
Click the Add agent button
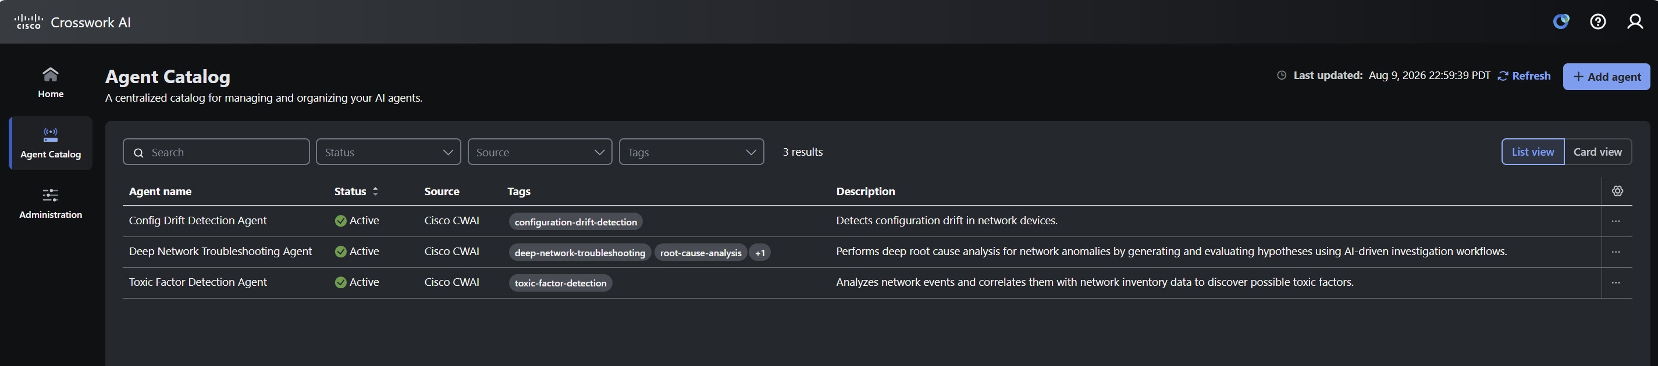tap(1606, 77)
